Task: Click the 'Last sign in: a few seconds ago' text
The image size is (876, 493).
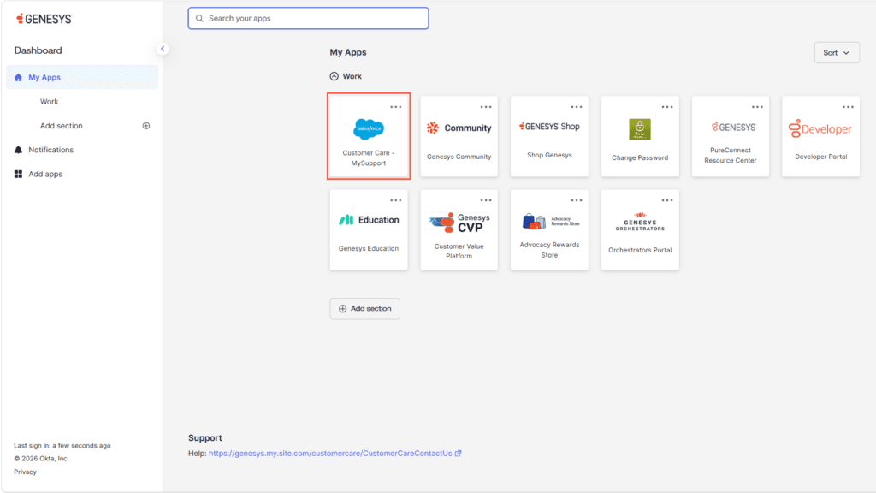Action: (x=62, y=445)
